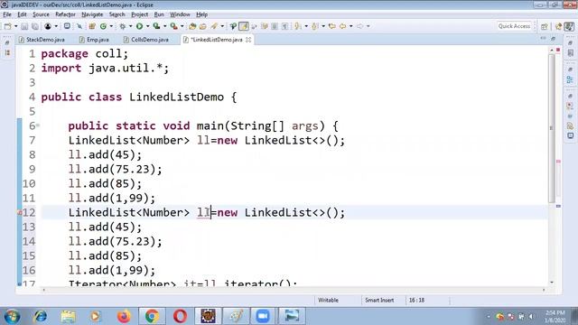Expand the New Java Class dropdown arrow

[x=111, y=26]
